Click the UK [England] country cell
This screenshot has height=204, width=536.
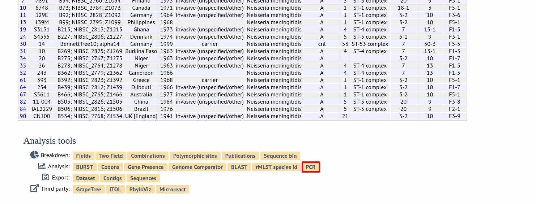tap(141, 116)
